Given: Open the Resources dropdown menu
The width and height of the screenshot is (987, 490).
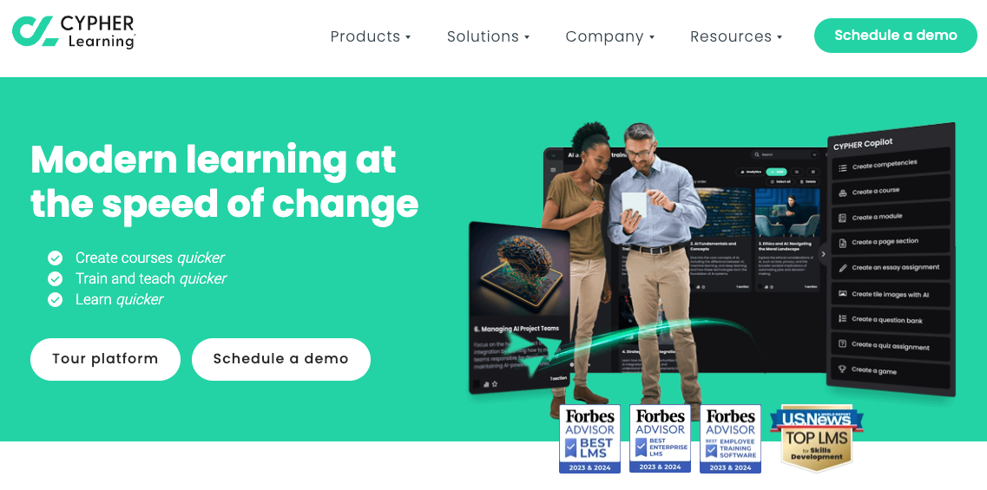Looking at the screenshot, I should 736,36.
